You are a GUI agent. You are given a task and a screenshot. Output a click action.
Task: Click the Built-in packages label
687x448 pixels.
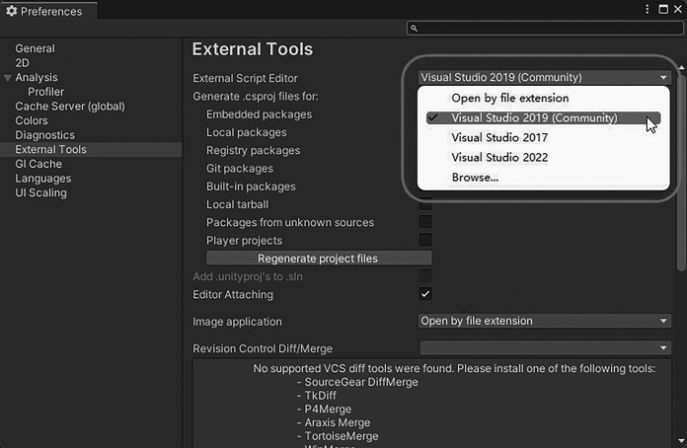tap(251, 187)
